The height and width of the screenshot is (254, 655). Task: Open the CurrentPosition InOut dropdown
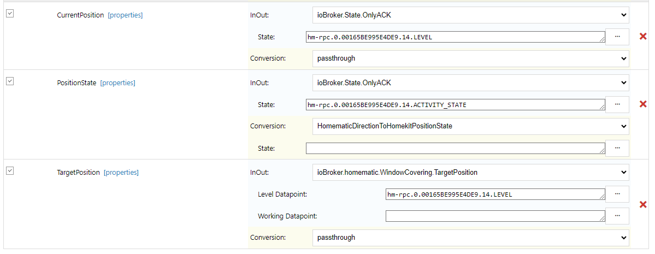(470, 15)
